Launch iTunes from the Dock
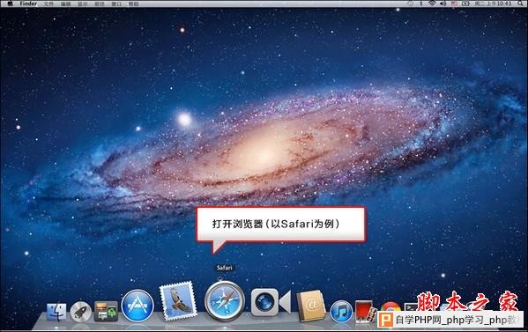The height and width of the screenshot is (332, 528). [341, 312]
